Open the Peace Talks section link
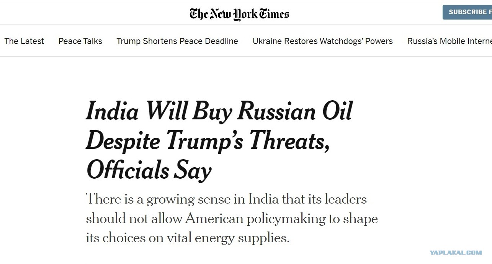 pyautogui.click(x=80, y=41)
